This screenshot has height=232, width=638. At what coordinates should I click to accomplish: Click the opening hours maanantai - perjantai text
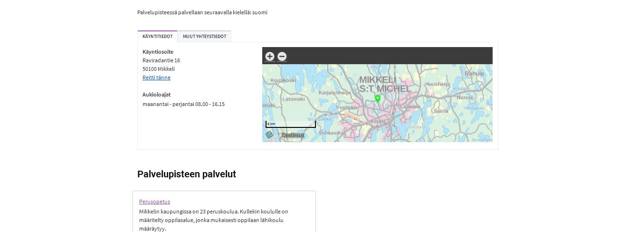tap(183, 104)
